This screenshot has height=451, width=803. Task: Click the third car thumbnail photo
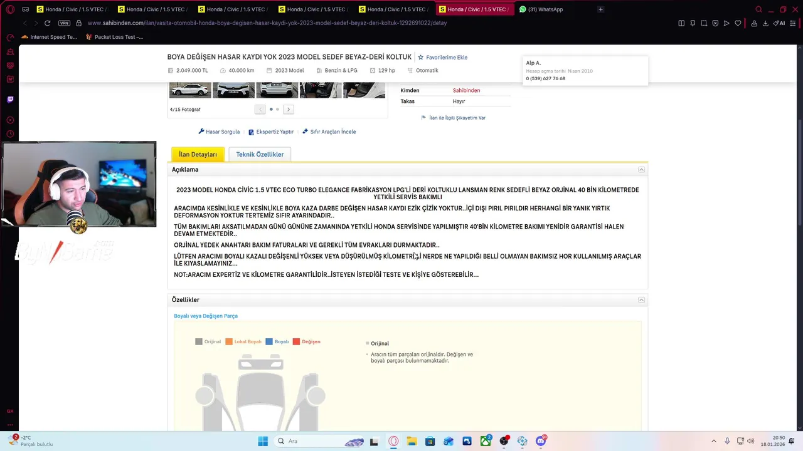tap(277, 90)
